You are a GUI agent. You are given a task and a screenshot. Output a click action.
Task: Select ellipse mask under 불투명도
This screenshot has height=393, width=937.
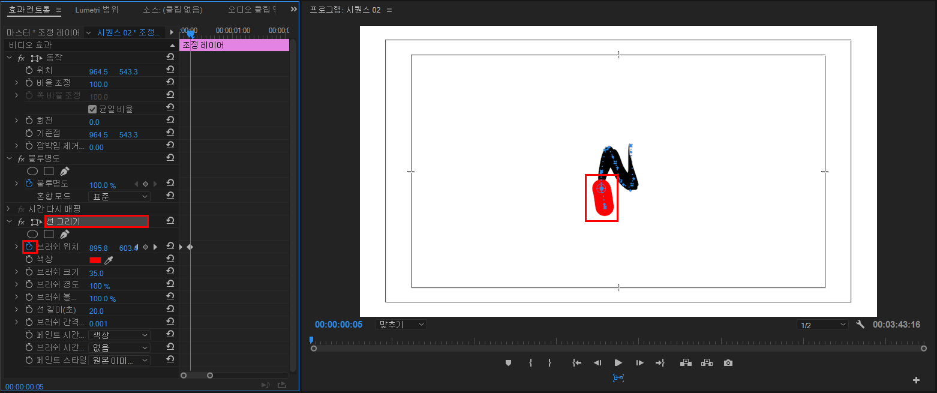click(32, 171)
